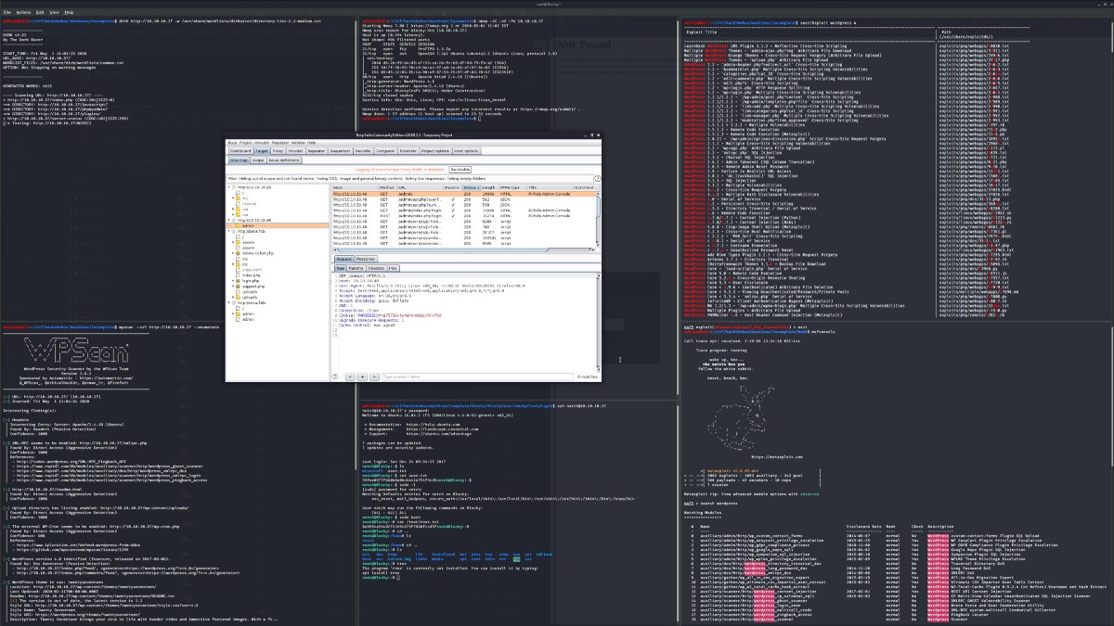Expand the login.php tree node
The image size is (1114, 626).
[x=233, y=281]
